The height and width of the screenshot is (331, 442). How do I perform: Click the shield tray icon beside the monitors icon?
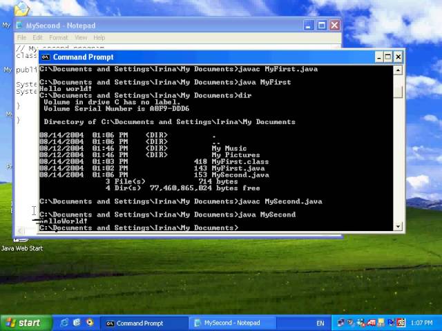(x=352, y=323)
